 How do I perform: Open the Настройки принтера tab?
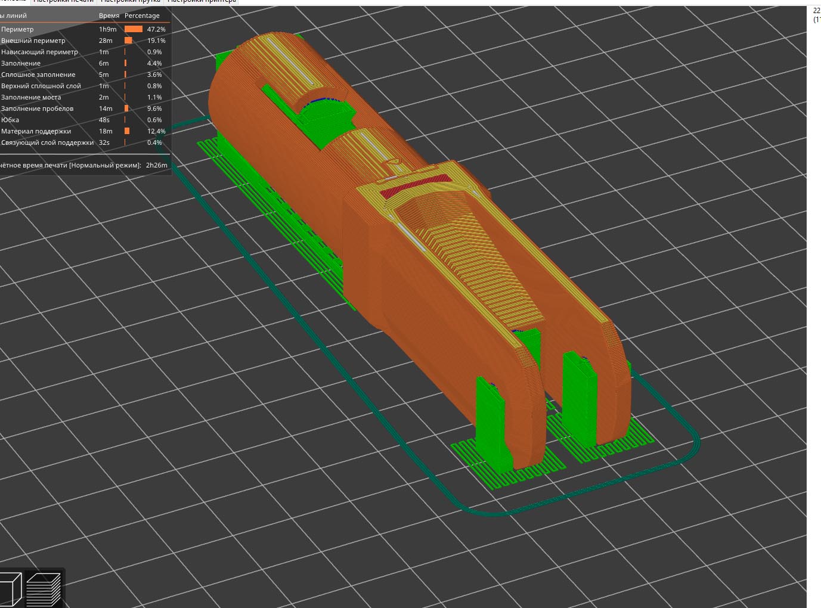pos(202,1)
